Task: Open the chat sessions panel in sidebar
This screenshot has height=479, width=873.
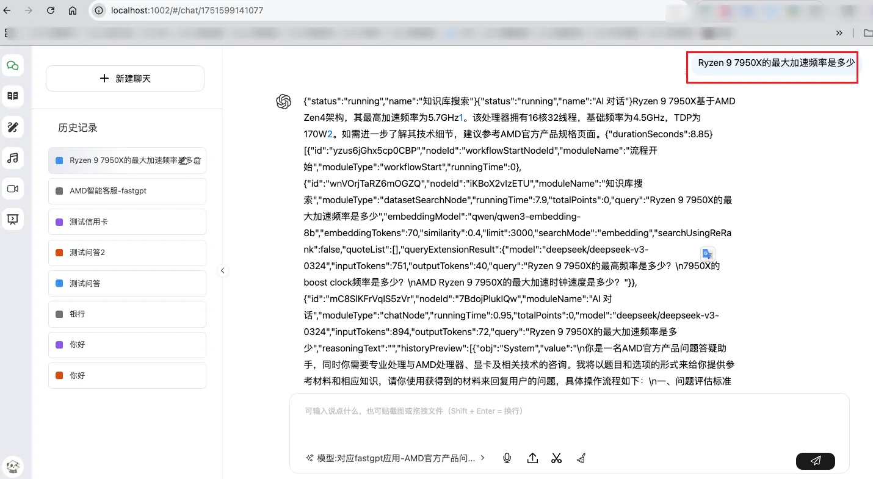Action: (13, 65)
